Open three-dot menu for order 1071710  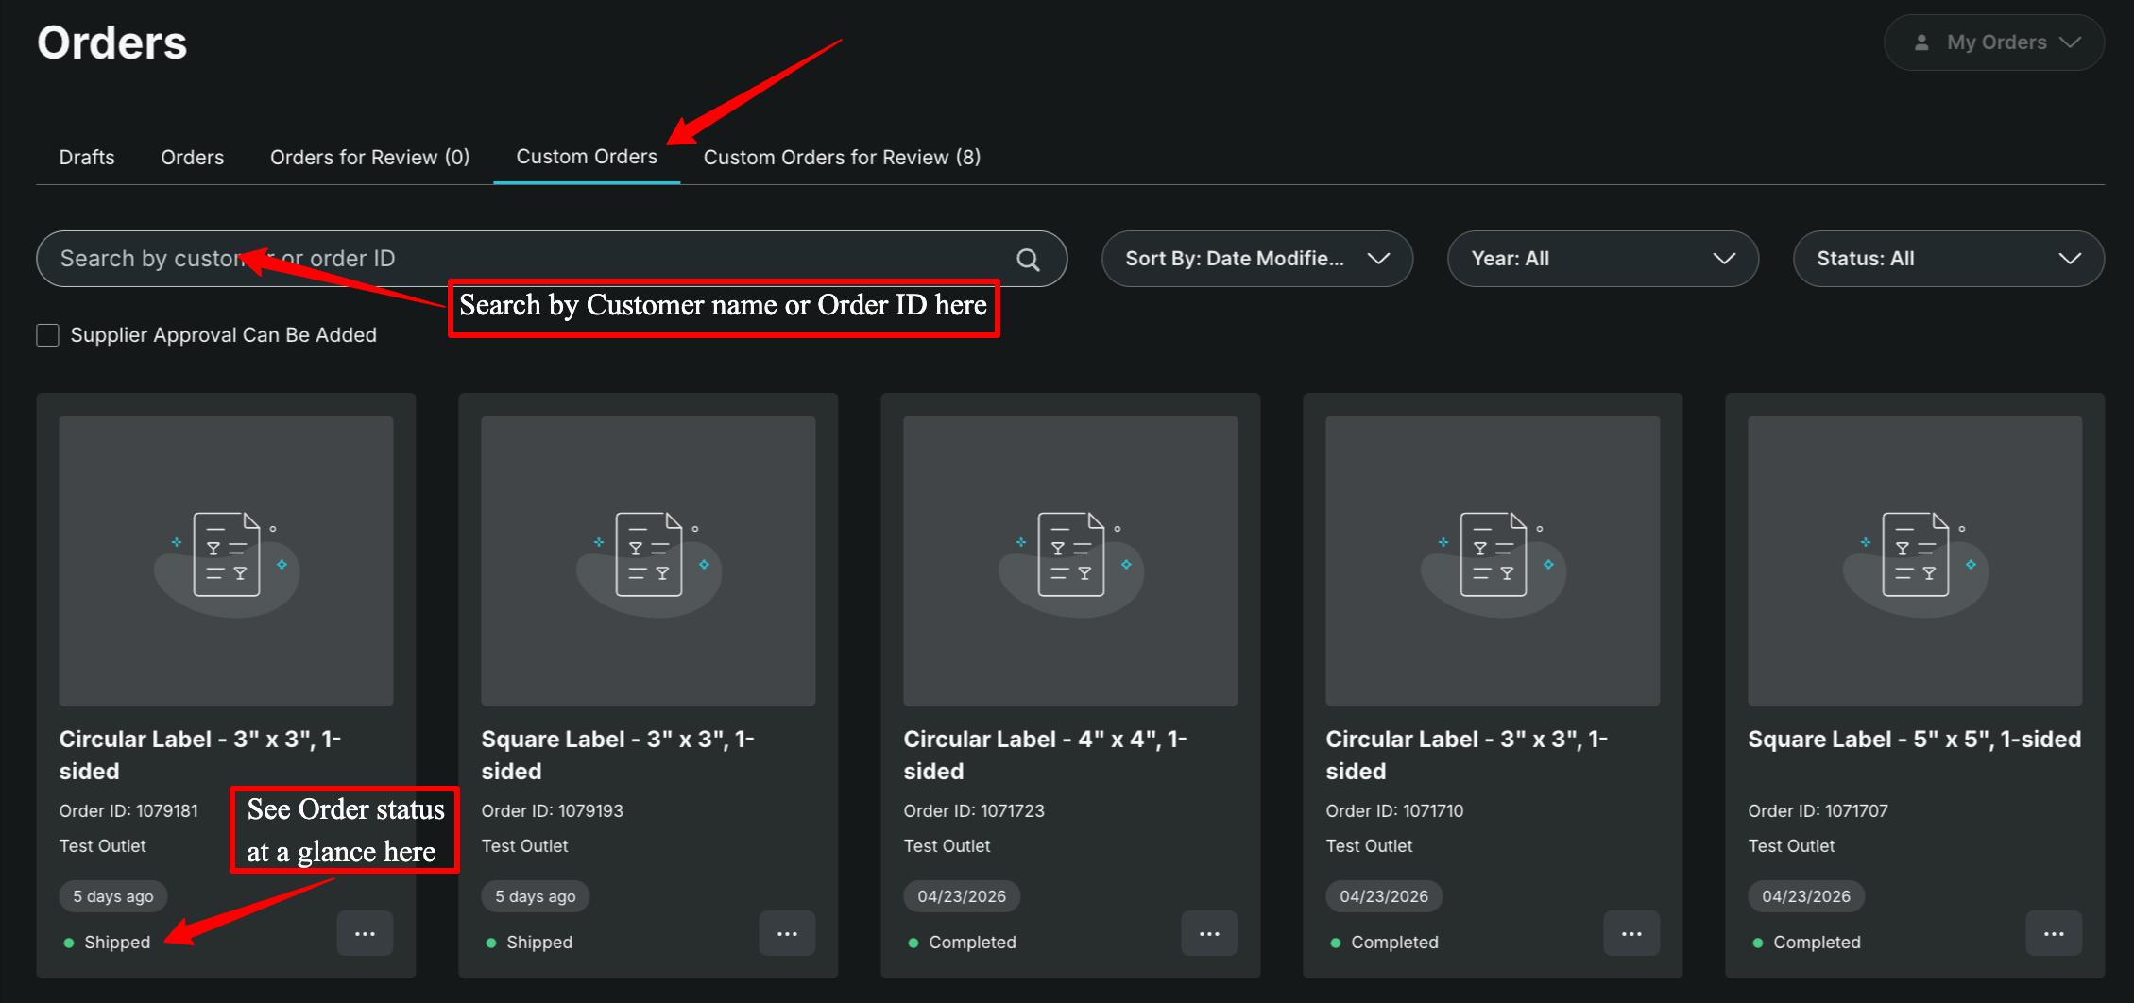(1632, 934)
